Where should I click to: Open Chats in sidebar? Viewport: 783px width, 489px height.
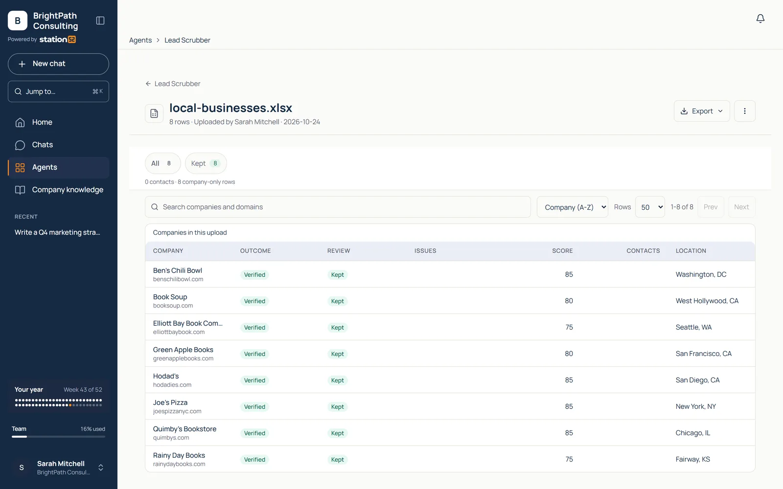58,145
